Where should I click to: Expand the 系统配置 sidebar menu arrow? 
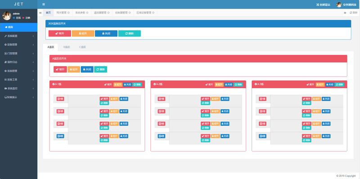click(33, 36)
